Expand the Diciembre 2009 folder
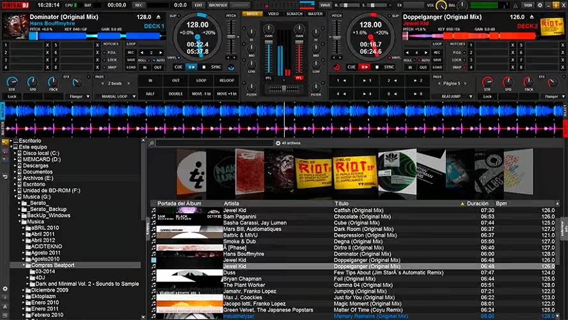Viewport: 568px width, 320px height. 24,291
